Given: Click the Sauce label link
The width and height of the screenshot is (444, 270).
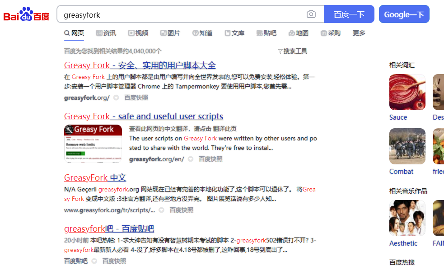Looking at the screenshot, I should coord(398,117).
